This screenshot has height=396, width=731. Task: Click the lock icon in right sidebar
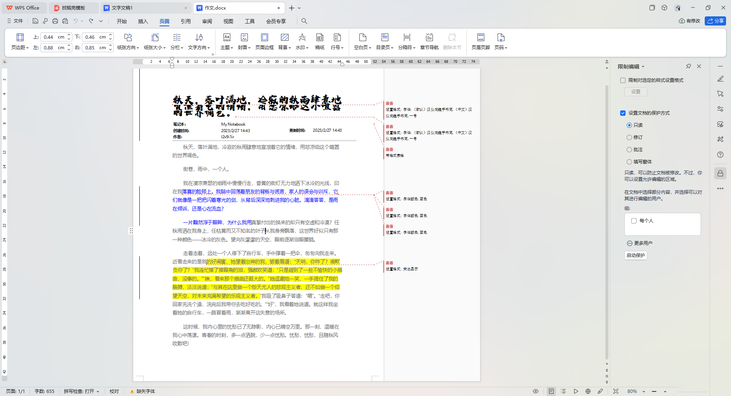tap(720, 174)
